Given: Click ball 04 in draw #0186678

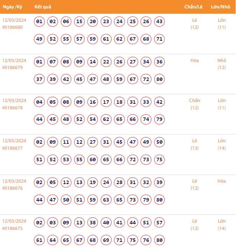Looking at the screenshot, I should [x=40, y=102].
